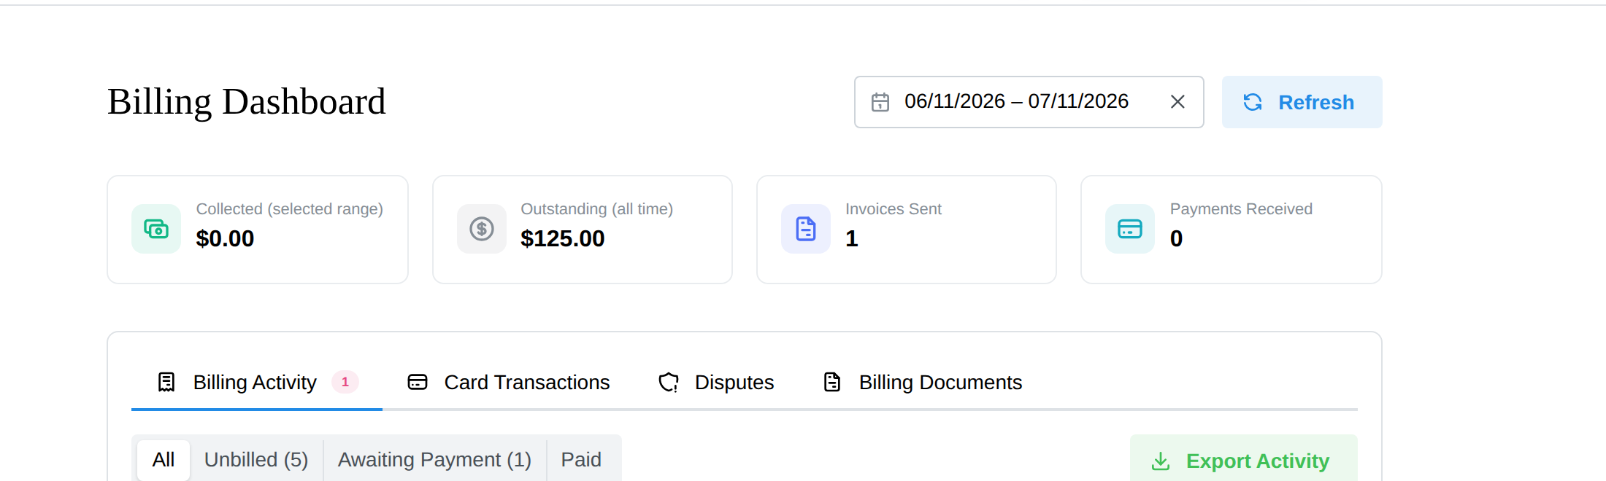
Task: Click the refresh arrows icon
Action: click(1253, 102)
